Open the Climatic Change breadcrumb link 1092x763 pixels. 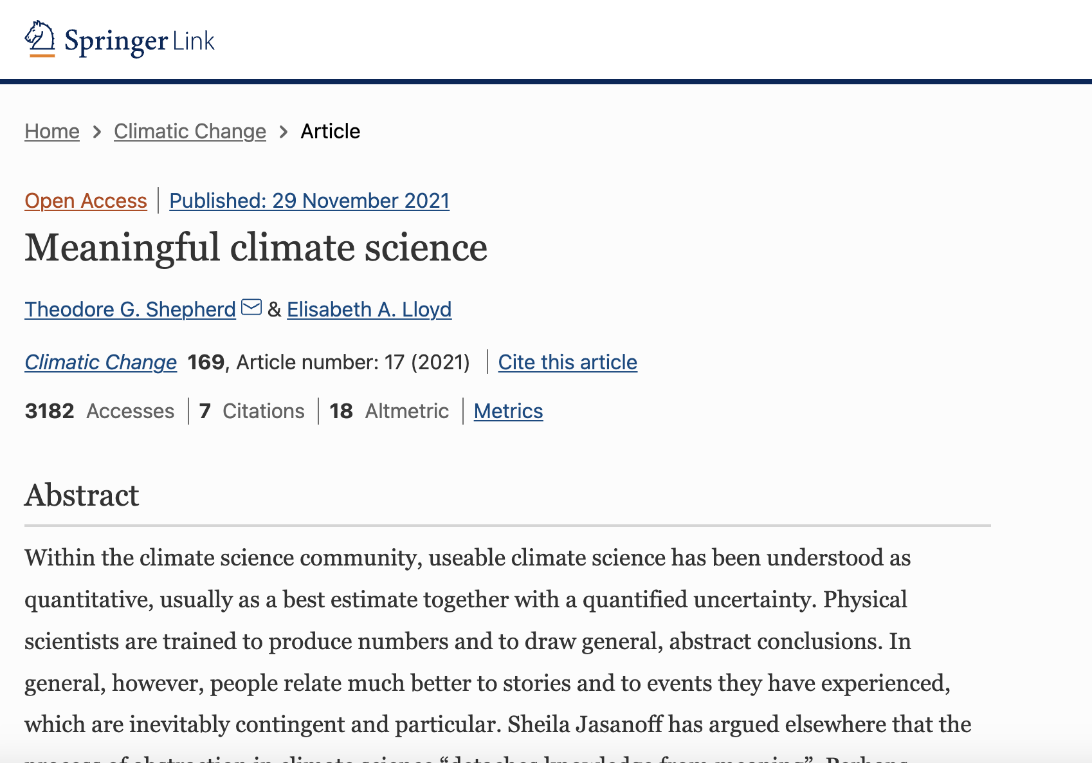[190, 131]
